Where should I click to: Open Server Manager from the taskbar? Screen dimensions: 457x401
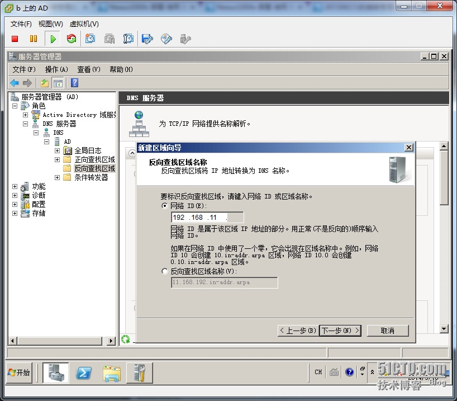tap(56, 372)
